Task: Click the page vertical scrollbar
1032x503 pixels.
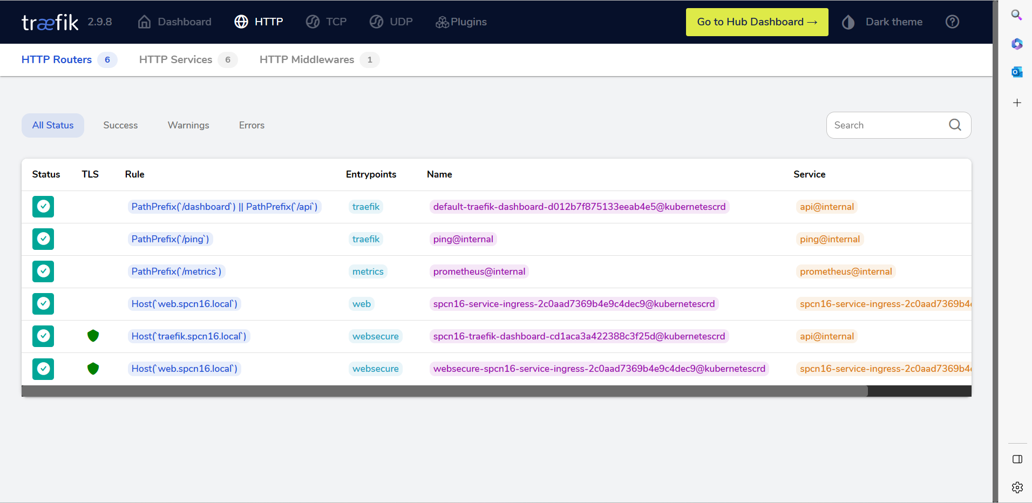Action: point(995,251)
